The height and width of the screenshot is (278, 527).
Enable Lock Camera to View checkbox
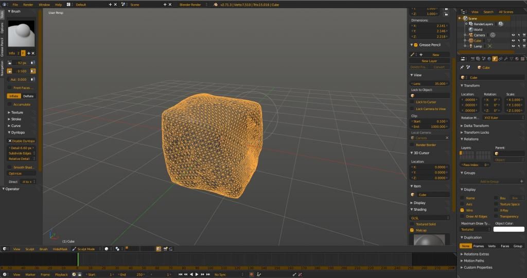pyautogui.click(x=412, y=109)
